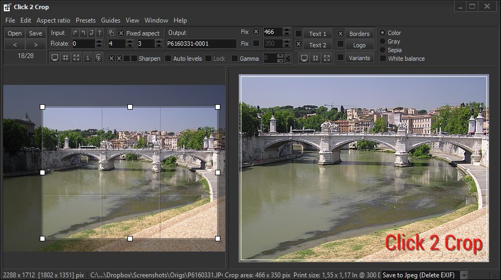Viewport: 501px width, 280px height.
Task: Open the Text 1 settings button
Action: 318,33
